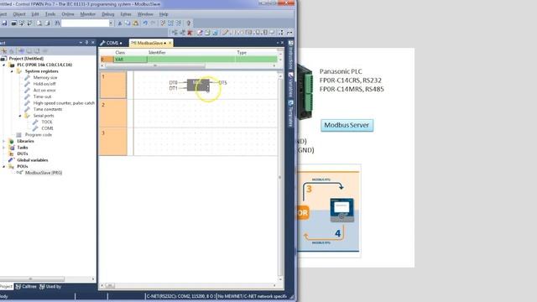This screenshot has height=302, width=537.
Task: Click the C-NET(RS232C) COM2 status bar entry
Action: coord(181,296)
